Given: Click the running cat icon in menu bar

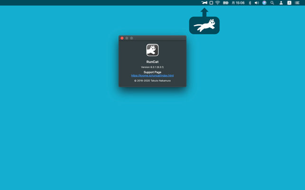Looking at the screenshot, I should (x=204, y=3).
